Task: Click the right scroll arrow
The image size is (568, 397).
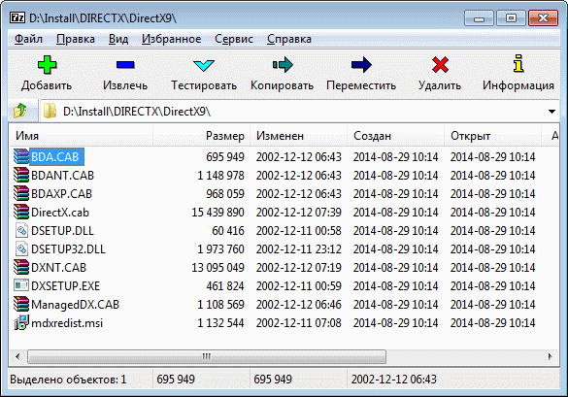Action: tap(550, 356)
